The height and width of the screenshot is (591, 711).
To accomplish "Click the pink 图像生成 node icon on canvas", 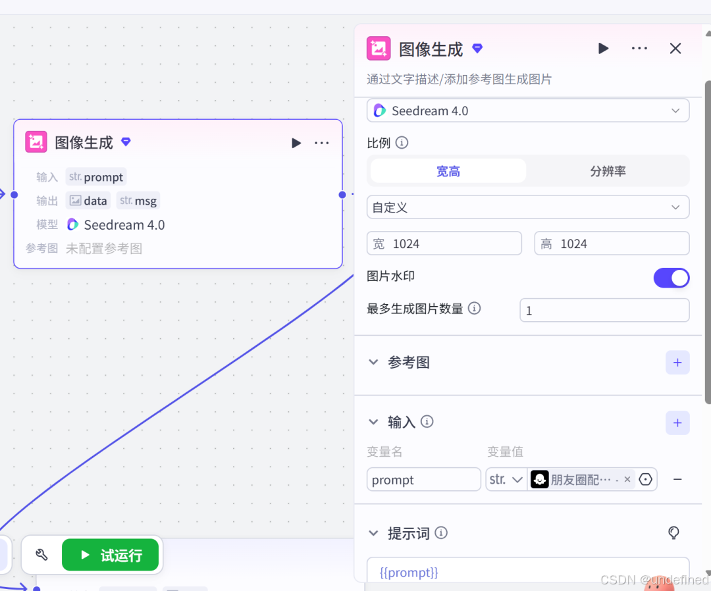I will coord(36,142).
